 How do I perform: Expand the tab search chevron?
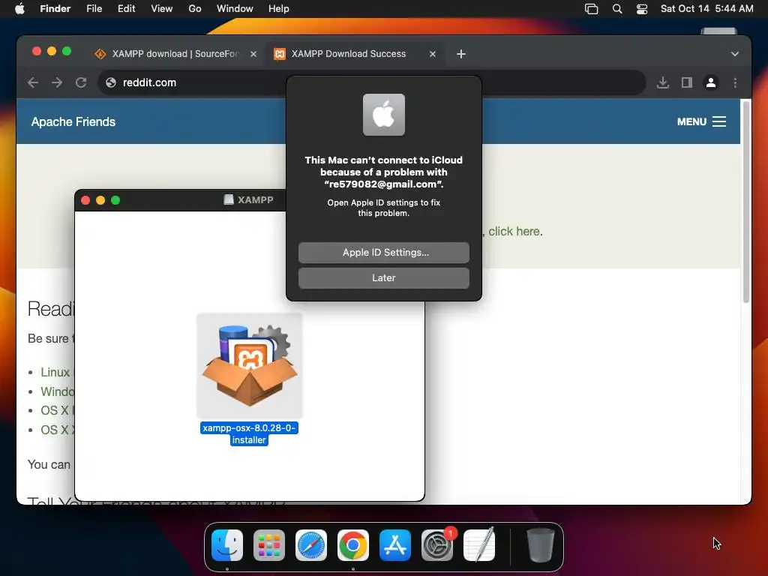click(x=735, y=54)
